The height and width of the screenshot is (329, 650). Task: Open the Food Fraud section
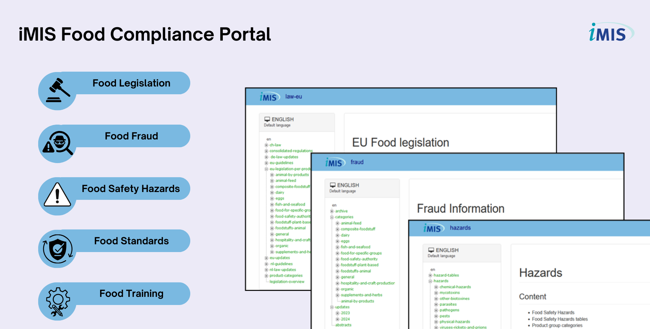point(132,136)
